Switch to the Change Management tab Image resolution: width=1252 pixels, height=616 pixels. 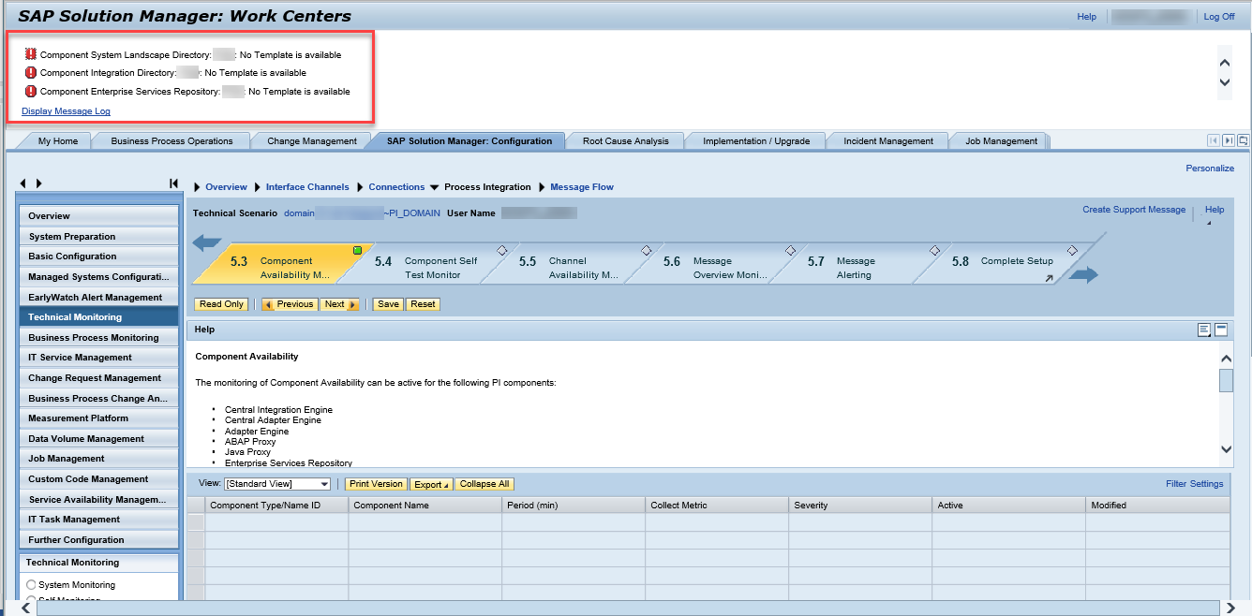(x=312, y=141)
